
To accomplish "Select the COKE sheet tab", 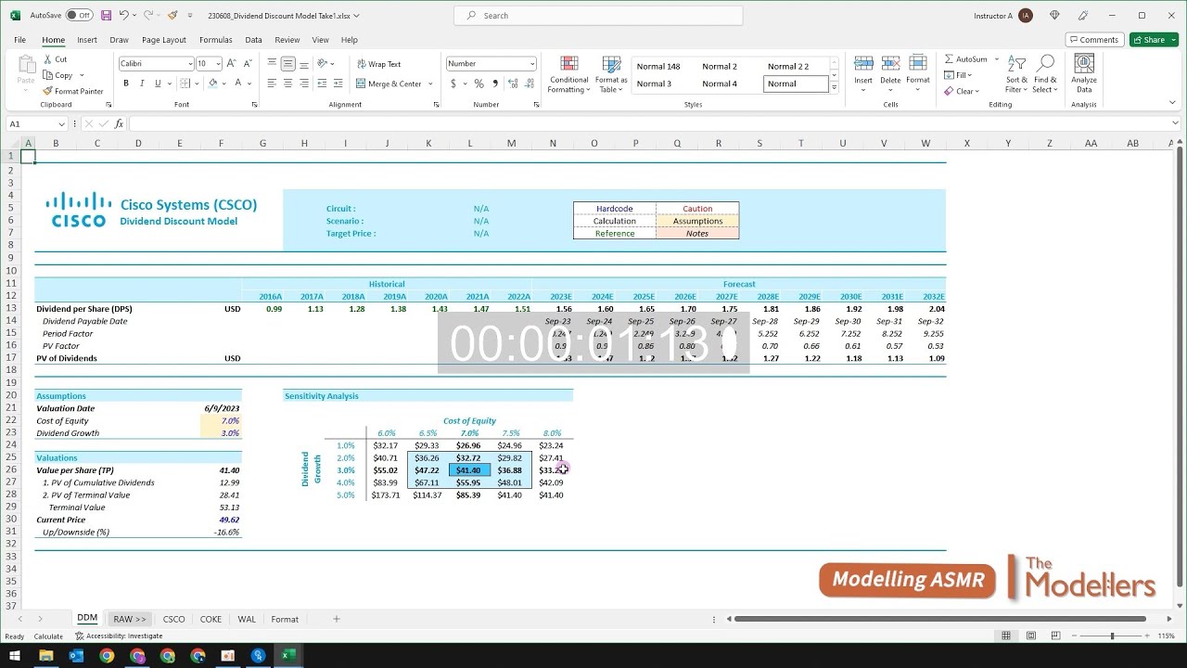I will tap(211, 619).
